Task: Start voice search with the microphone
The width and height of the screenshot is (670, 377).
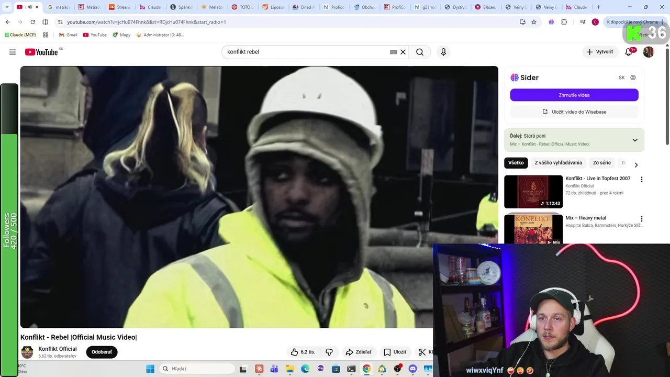Action: tap(443, 52)
